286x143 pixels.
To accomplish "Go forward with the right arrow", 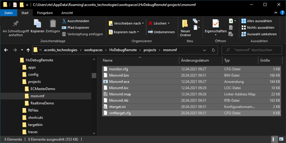I will tap(15, 50).
